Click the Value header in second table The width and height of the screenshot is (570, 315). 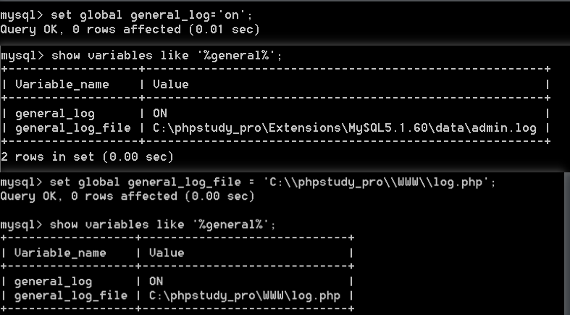pyautogui.click(x=167, y=253)
